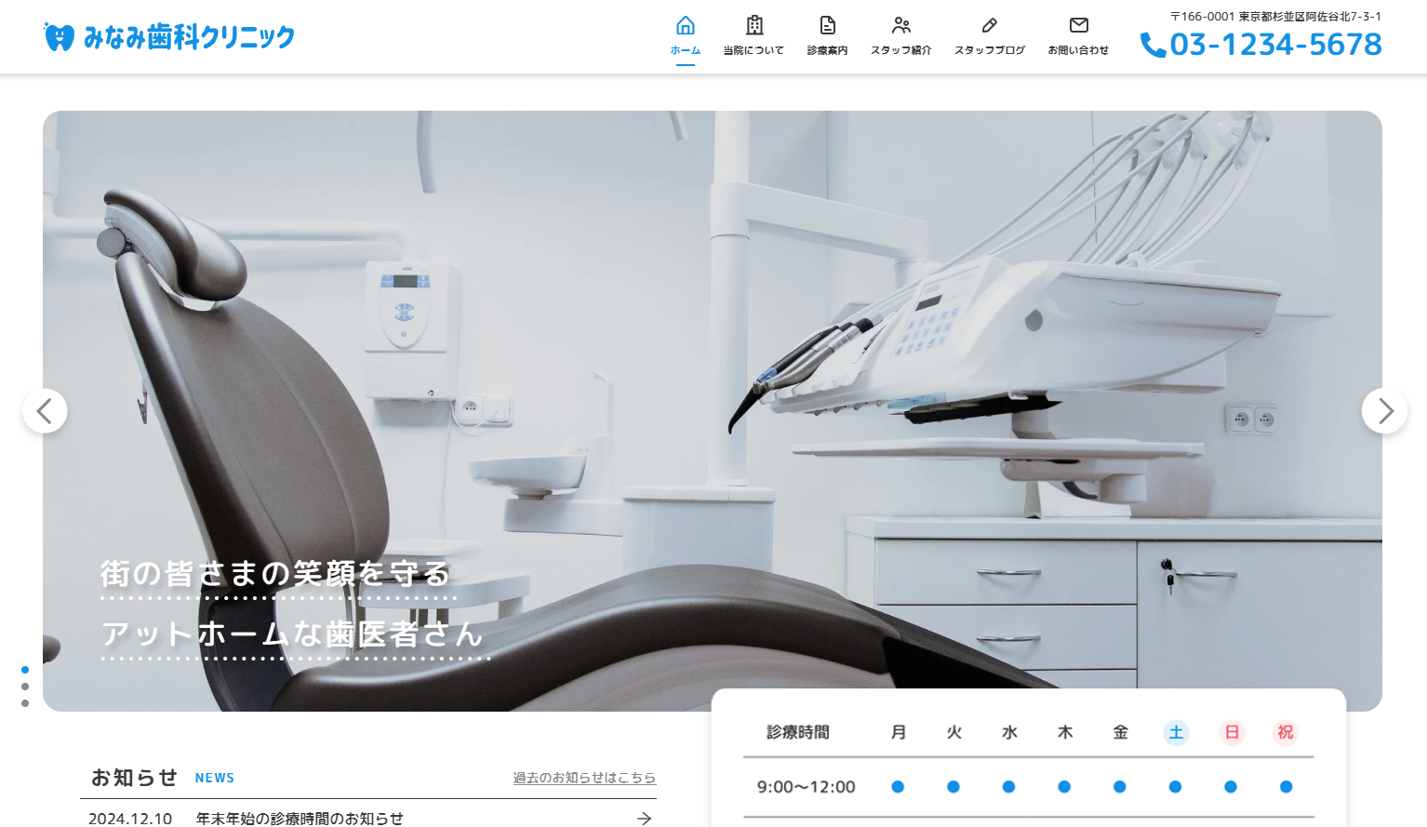Open 過去のお知らせはこちら link

[584, 778]
